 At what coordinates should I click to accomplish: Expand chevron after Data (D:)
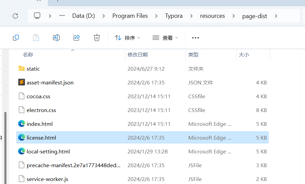tap(104, 16)
